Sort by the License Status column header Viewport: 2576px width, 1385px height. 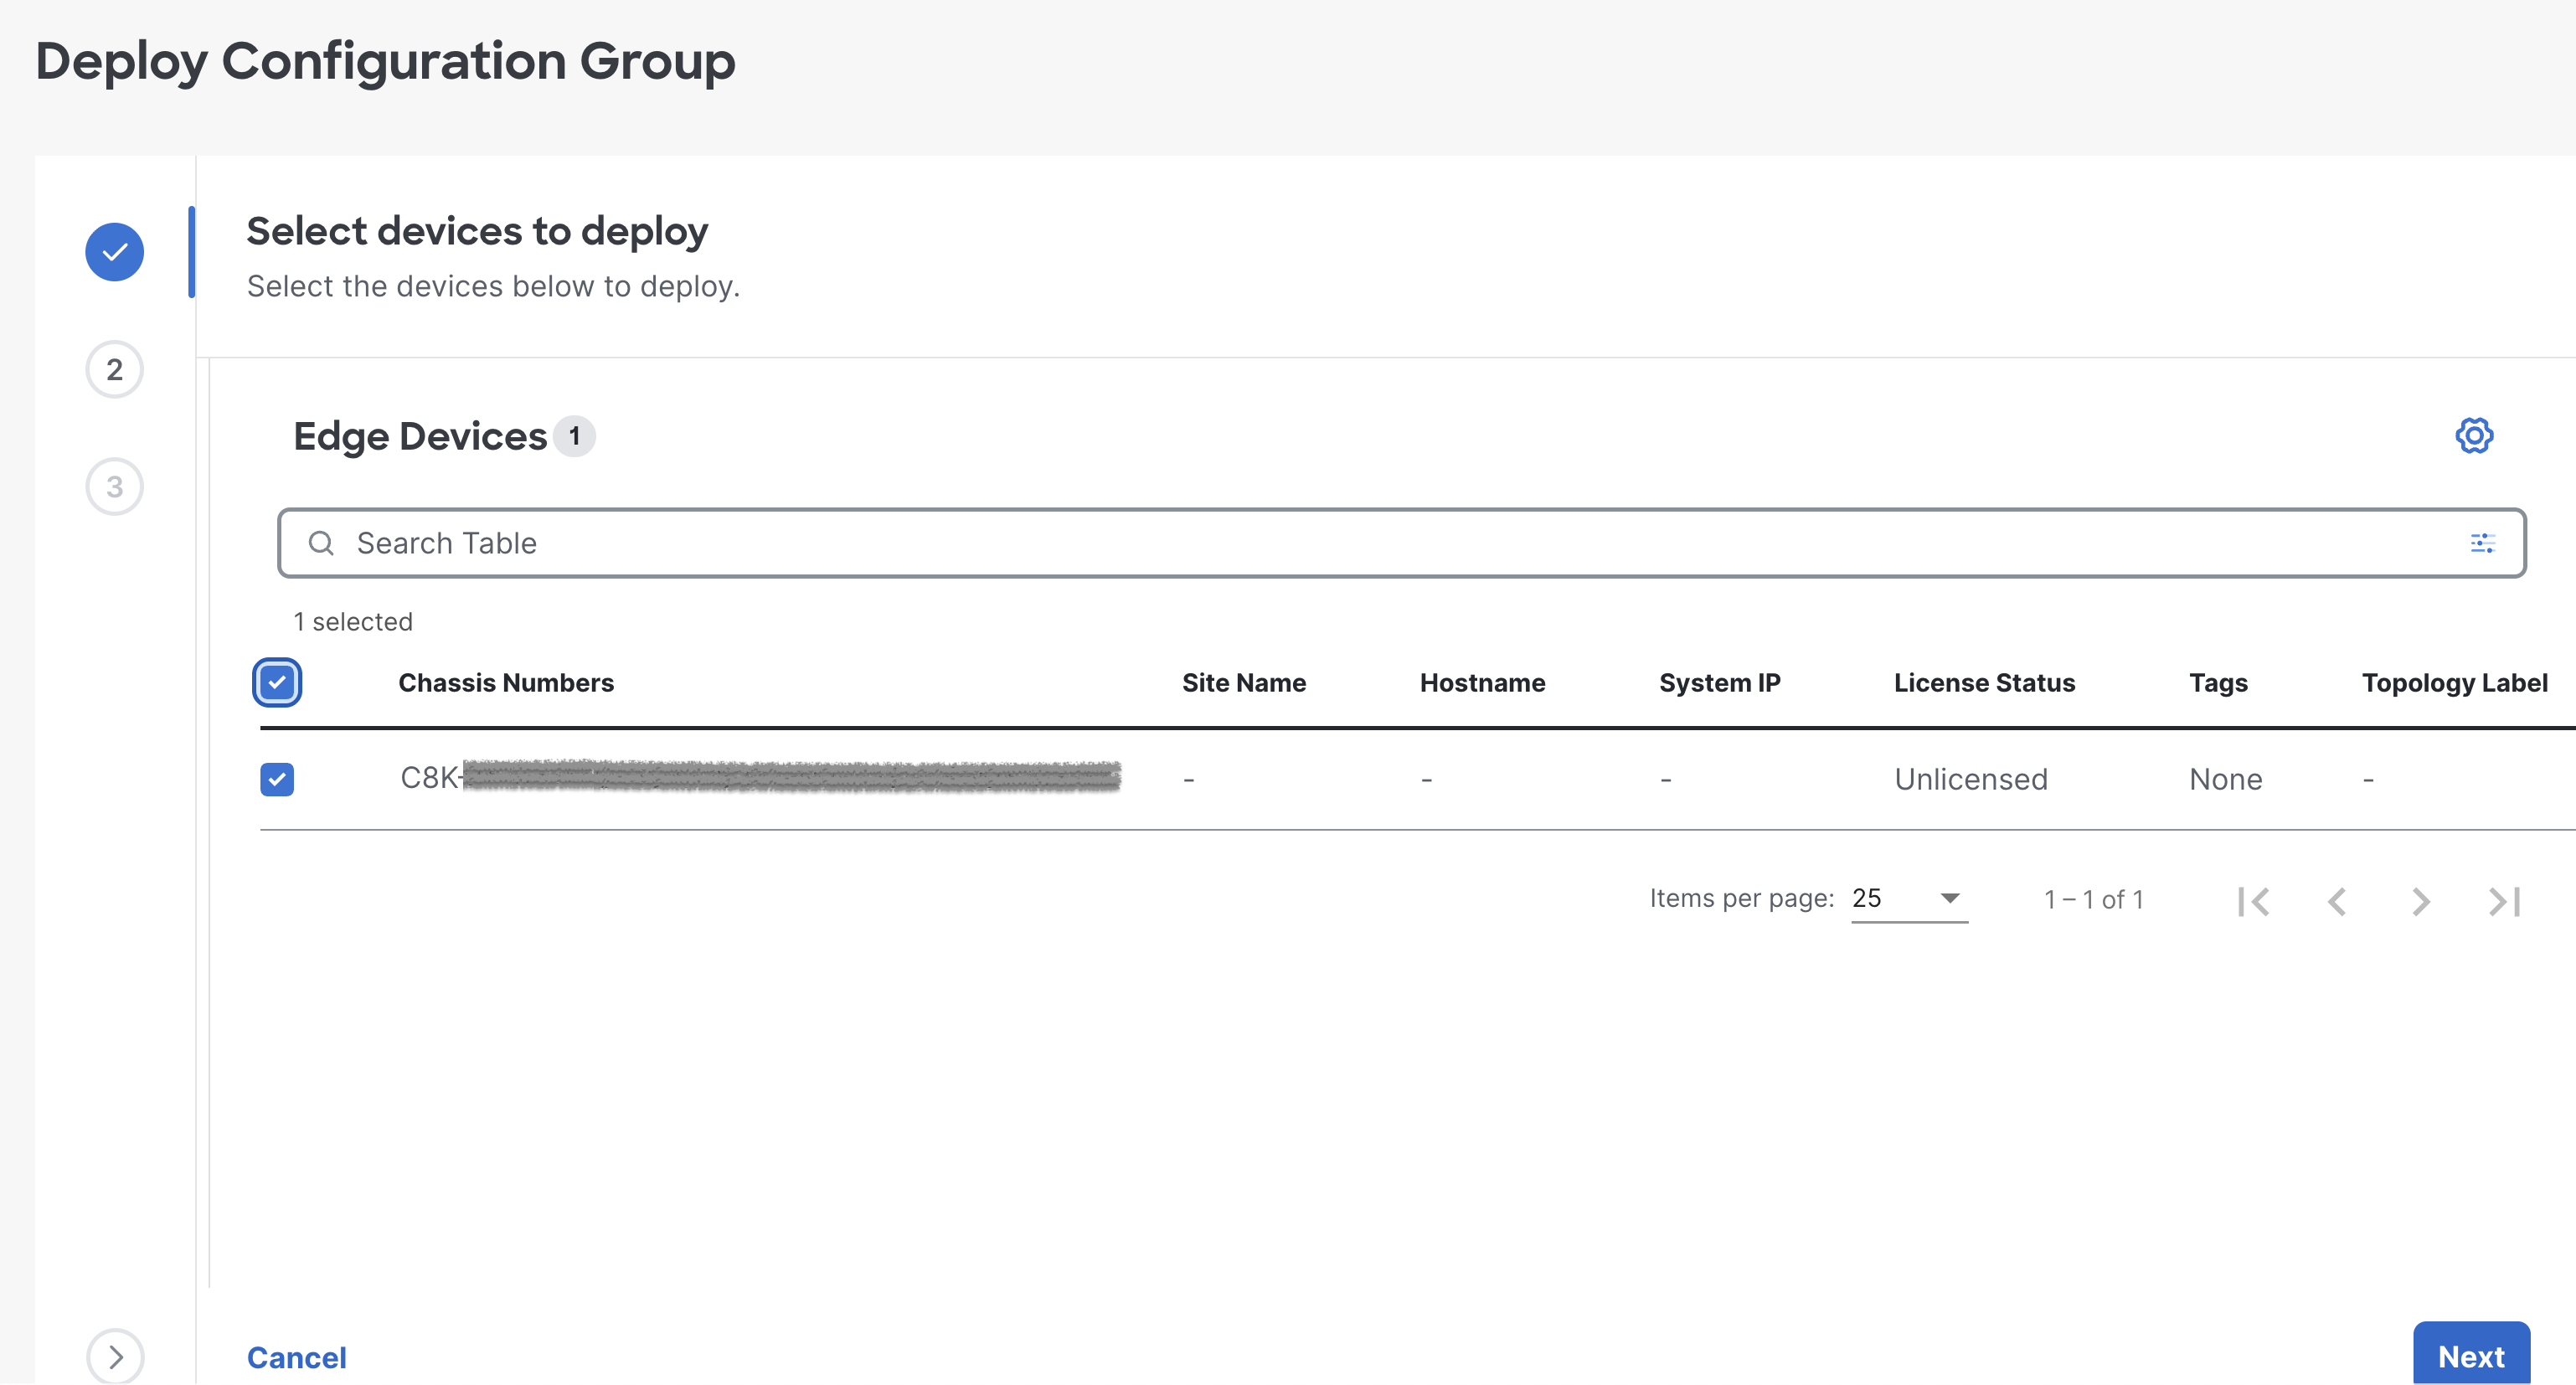click(1985, 682)
